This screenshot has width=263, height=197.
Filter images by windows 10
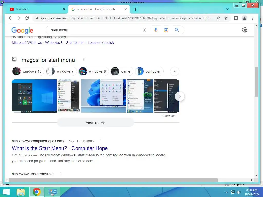28,71
